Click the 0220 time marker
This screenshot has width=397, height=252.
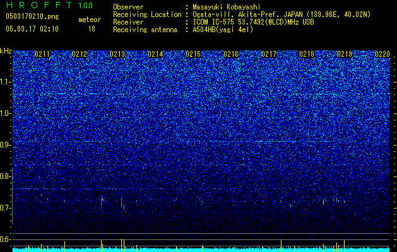pyautogui.click(x=382, y=54)
